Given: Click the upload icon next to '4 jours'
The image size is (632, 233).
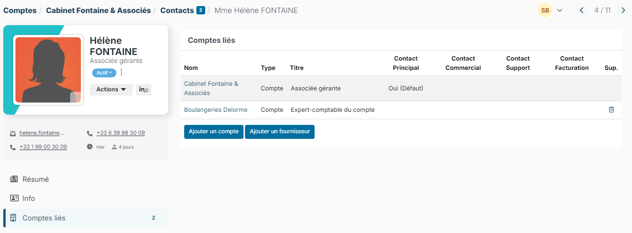Looking at the screenshot, I should pos(114,147).
